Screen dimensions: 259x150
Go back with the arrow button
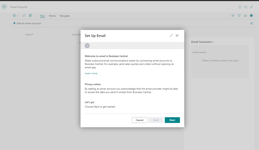tap(4, 7)
